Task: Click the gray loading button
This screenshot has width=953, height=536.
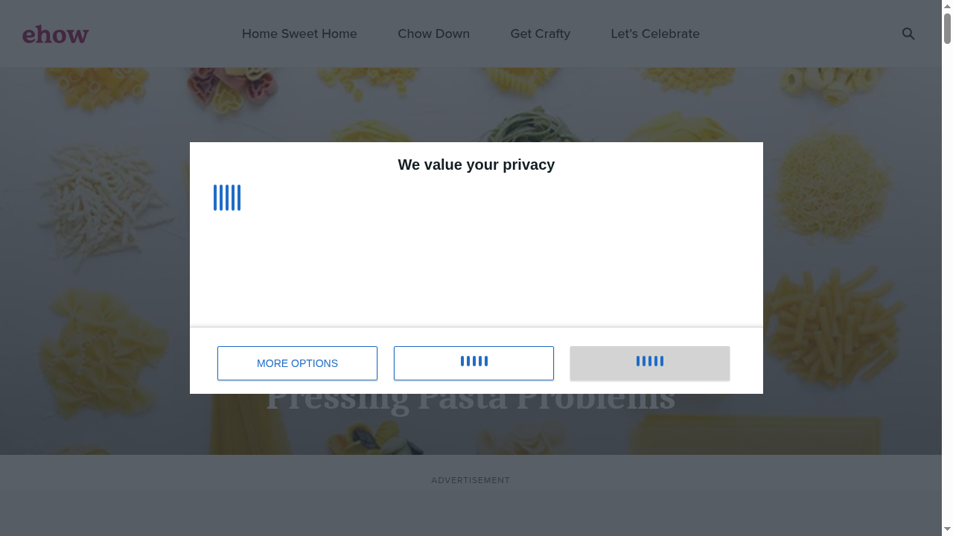Action: tap(649, 363)
